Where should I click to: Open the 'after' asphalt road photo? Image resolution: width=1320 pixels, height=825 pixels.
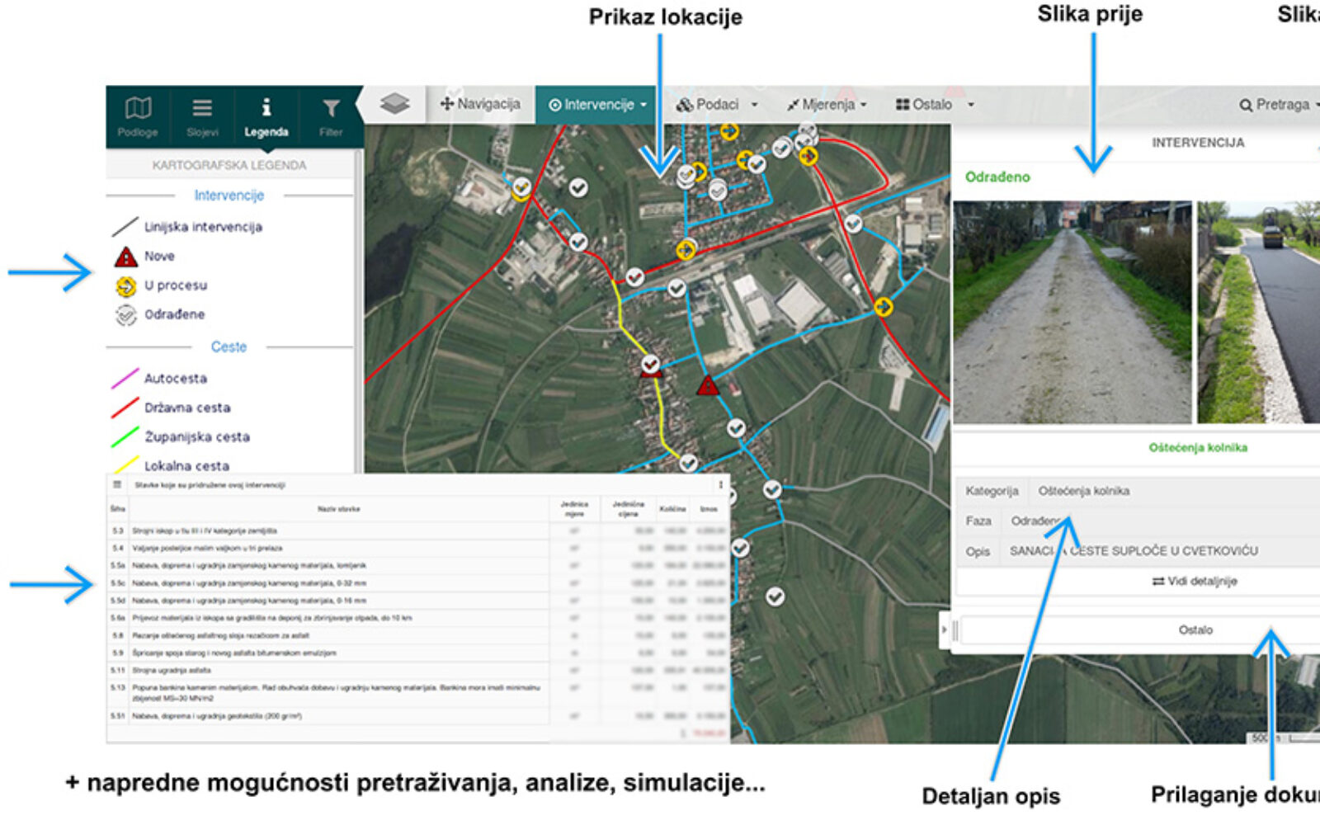1258,312
